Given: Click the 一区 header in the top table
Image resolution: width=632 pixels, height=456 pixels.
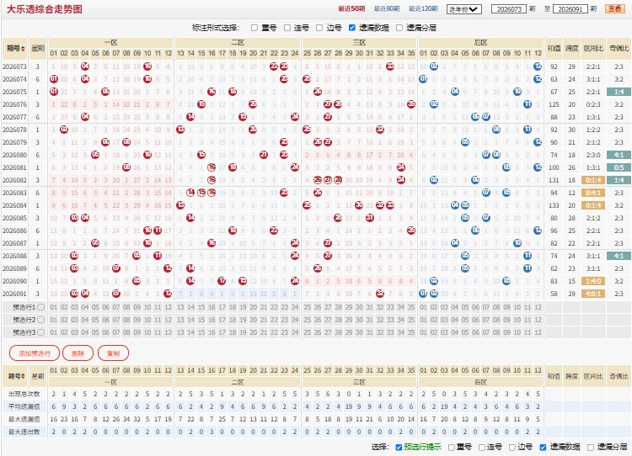Looking at the screenshot, I should [x=111, y=42].
